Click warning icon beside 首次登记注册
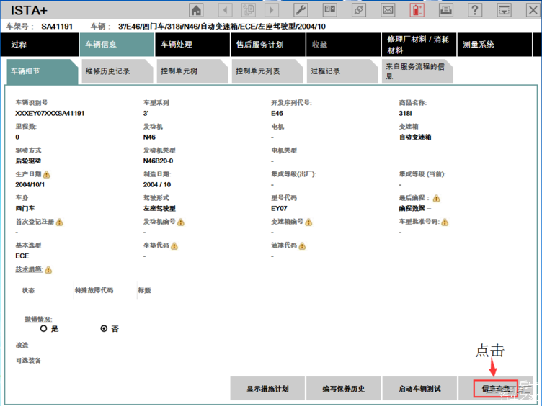Viewport: 542px width, 406px height. (x=59, y=222)
